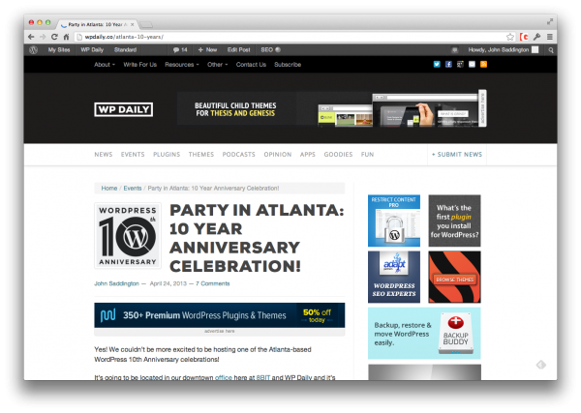Toggle fullscreen with the expand arrows icon
The height and width of the screenshot is (413, 581).
[x=550, y=22]
